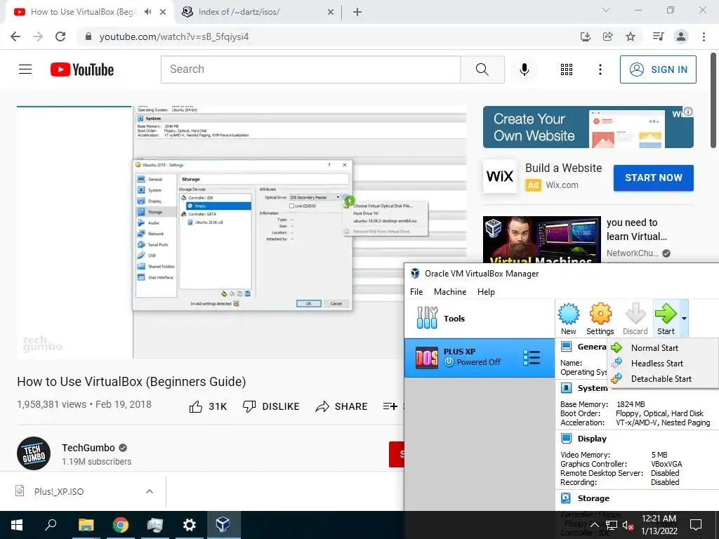Open the Chrome profile avatar
719x539 pixels.
coord(681,36)
